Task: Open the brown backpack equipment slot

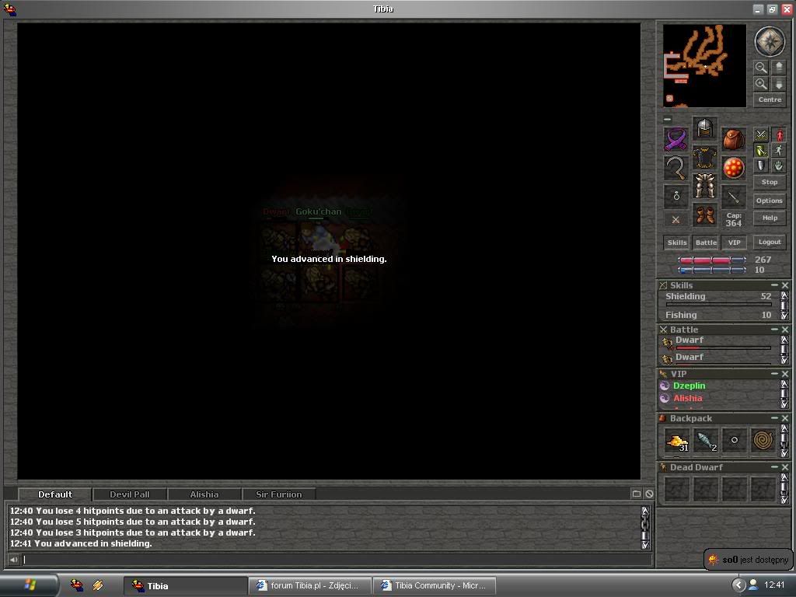Action: click(x=734, y=139)
